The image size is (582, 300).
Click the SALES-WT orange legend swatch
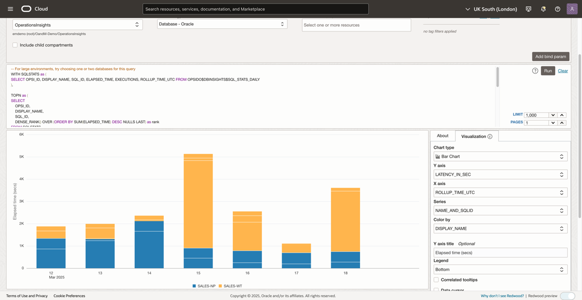(x=221, y=286)
